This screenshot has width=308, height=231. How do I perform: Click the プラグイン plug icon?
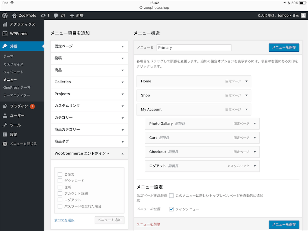point(5,106)
